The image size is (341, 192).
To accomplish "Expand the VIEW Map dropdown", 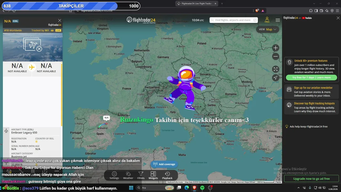I will point(267,29).
